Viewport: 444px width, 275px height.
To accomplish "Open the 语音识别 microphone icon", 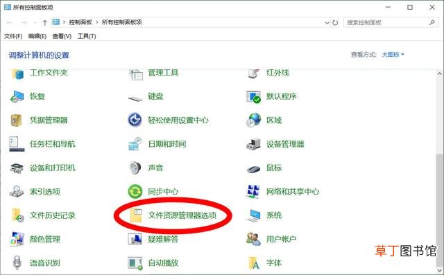I will [x=17, y=263].
